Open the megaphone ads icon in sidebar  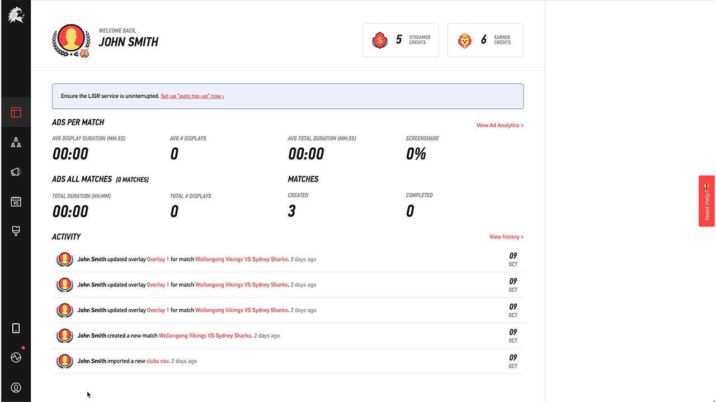tap(16, 172)
